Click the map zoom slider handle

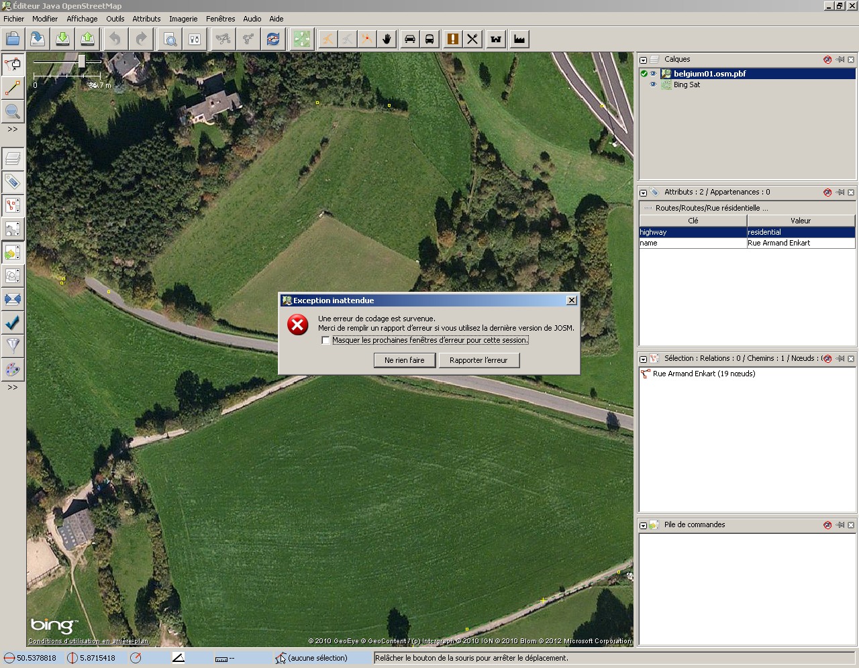tap(81, 62)
